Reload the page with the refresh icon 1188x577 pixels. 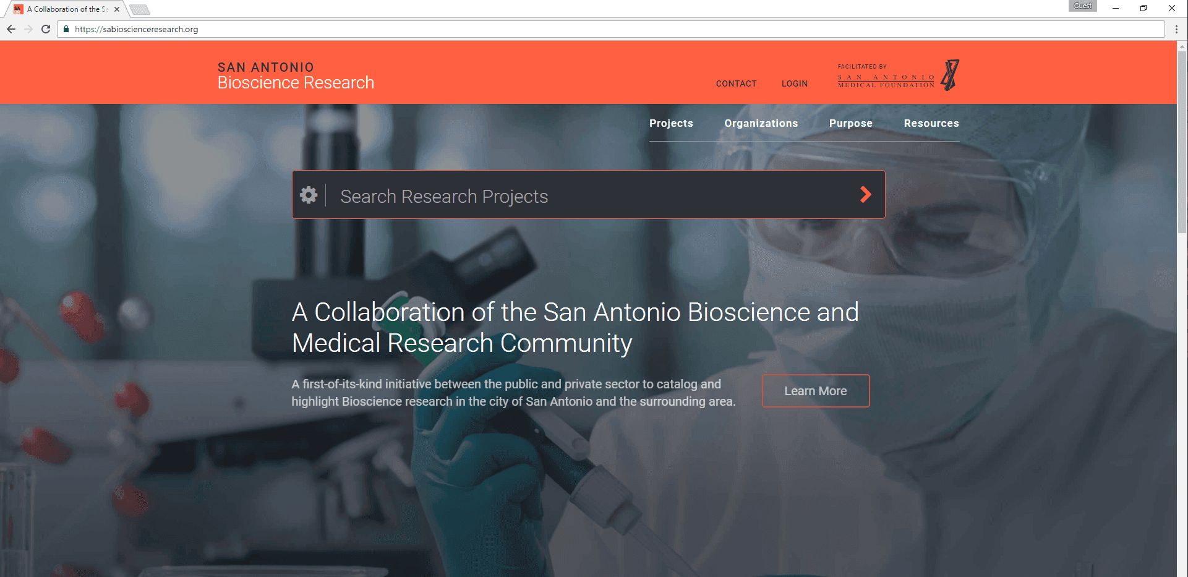click(46, 28)
